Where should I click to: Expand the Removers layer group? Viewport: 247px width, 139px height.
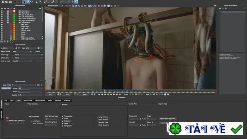(17, 11)
